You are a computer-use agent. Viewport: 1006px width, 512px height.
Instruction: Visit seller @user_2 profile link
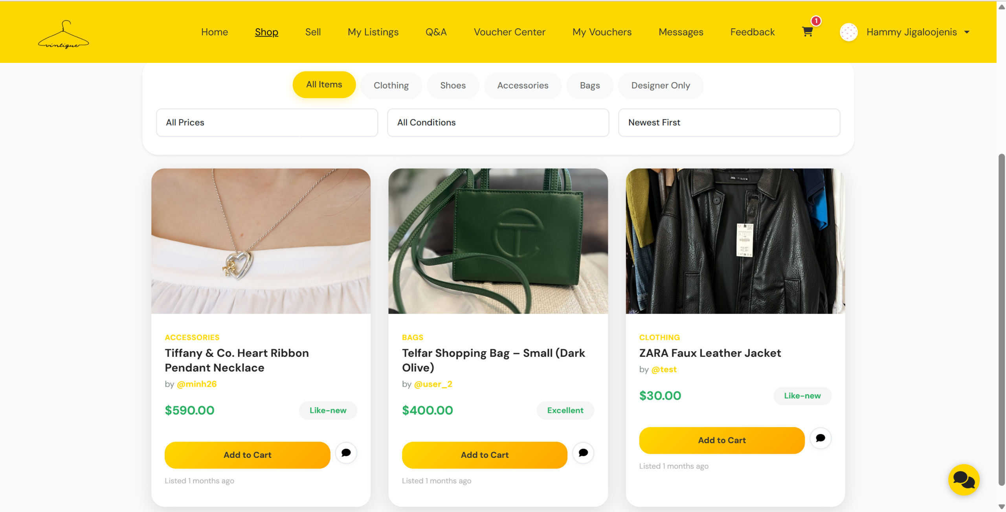click(433, 384)
